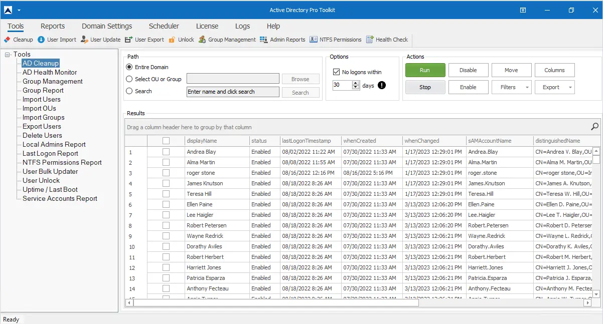Decrease the days value with the down arrow
The height and width of the screenshot is (324, 603).
356,88
